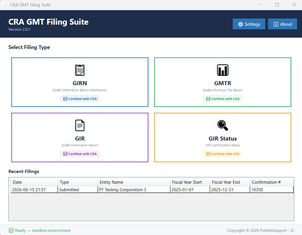
Task: Close the CRA GMT Filing Suite window
Action: tap(294, 5)
